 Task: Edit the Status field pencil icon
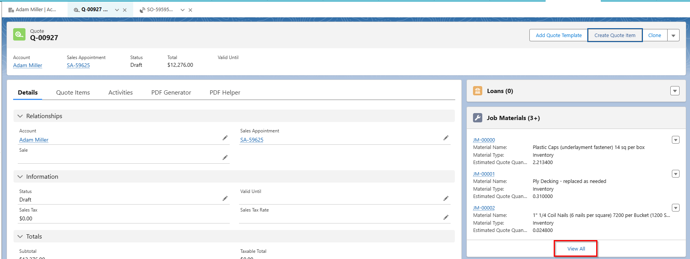pos(225,198)
